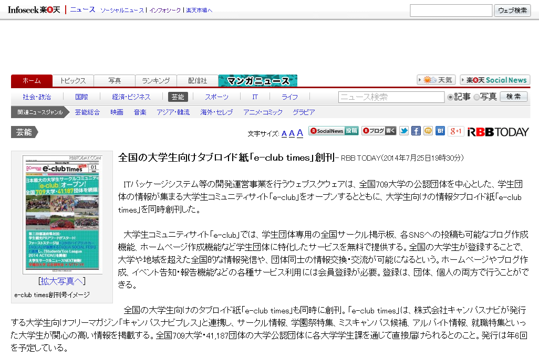Open 楽天市場へ header link

200,10
